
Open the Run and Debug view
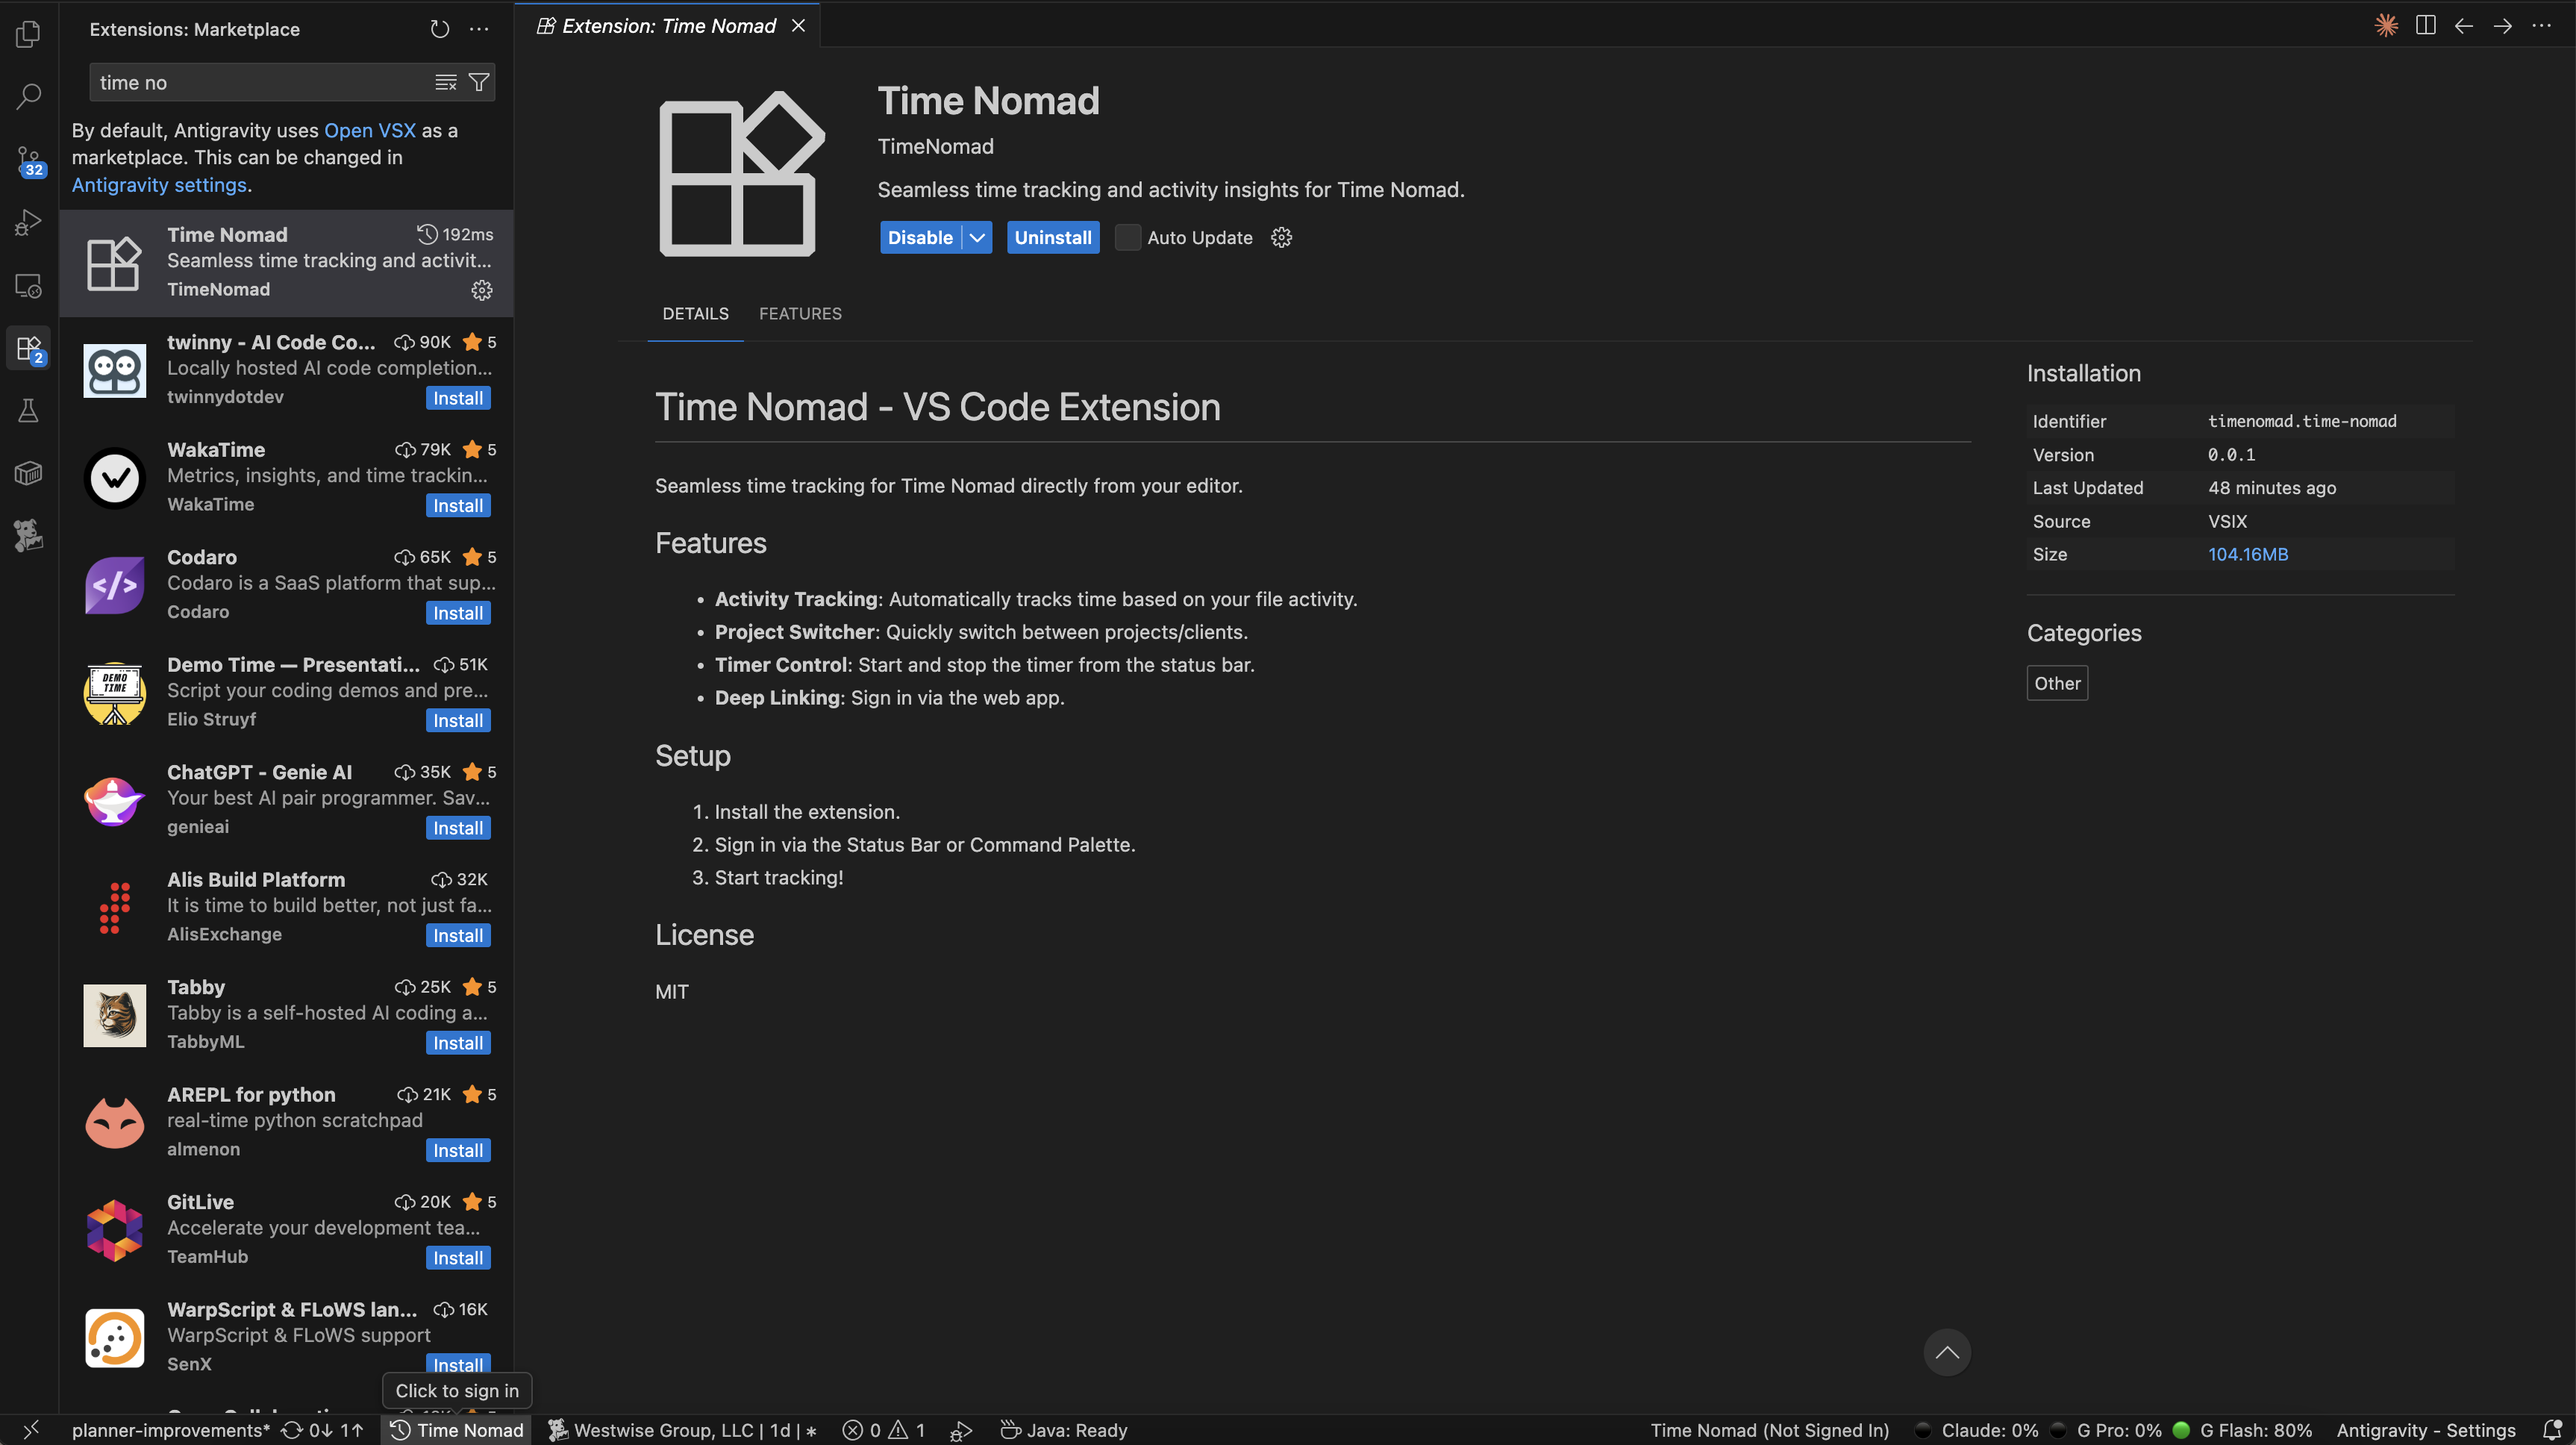[x=27, y=221]
